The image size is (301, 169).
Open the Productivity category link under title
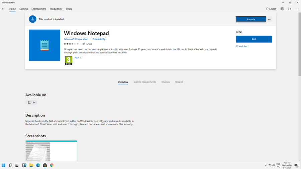[x=99, y=39]
